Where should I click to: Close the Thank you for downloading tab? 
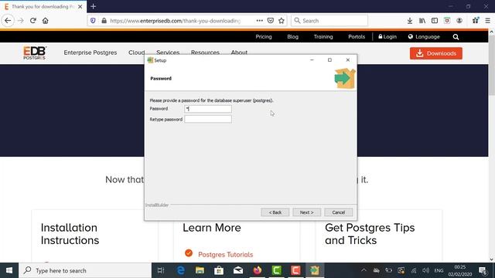(x=80, y=6)
